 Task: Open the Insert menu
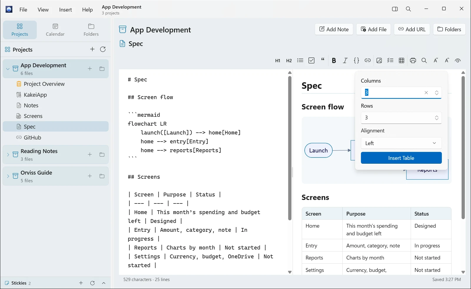pyautogui.click(x=65, y=9)
